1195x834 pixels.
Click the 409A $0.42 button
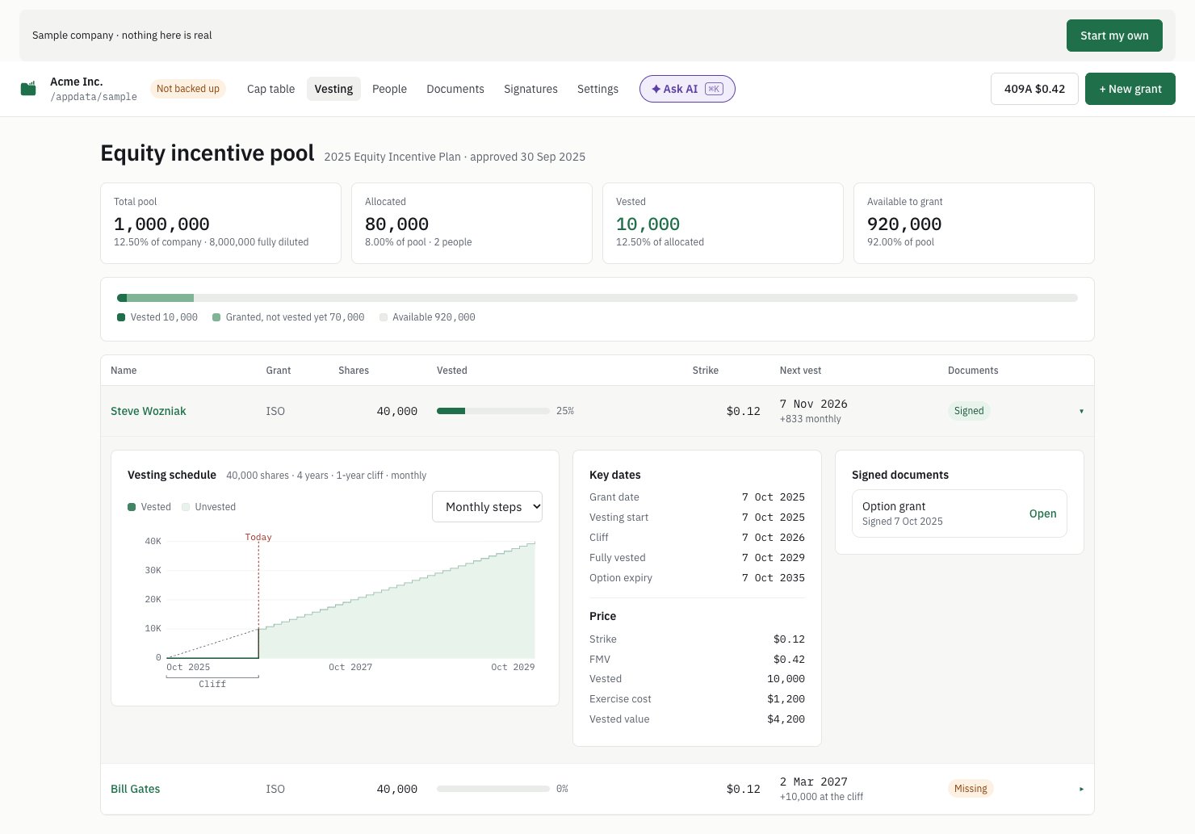1034,89
